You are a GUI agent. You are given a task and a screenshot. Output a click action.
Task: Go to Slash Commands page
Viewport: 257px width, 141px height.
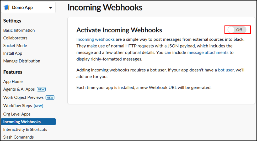click(18, 137)
